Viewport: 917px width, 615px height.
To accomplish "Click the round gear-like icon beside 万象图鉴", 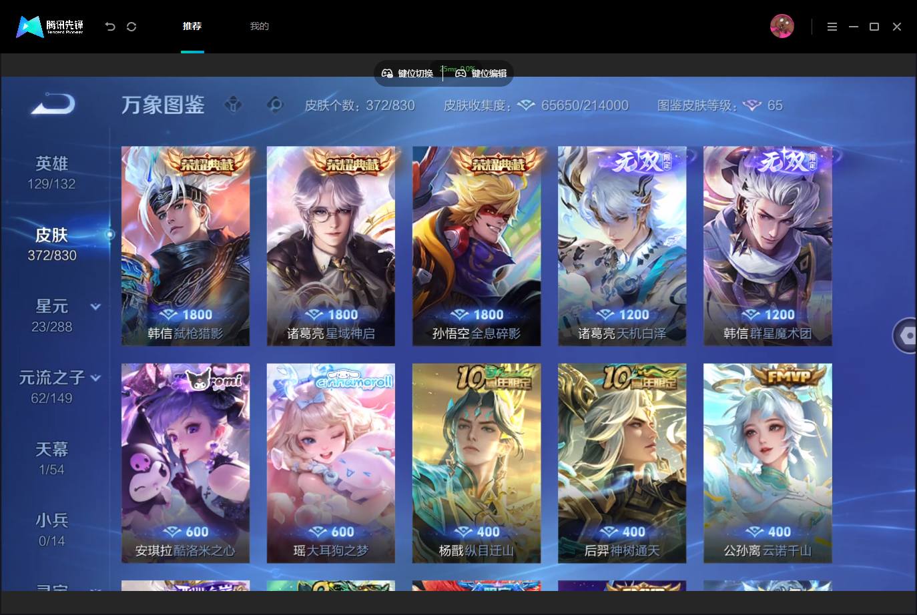I will (274, 105).
